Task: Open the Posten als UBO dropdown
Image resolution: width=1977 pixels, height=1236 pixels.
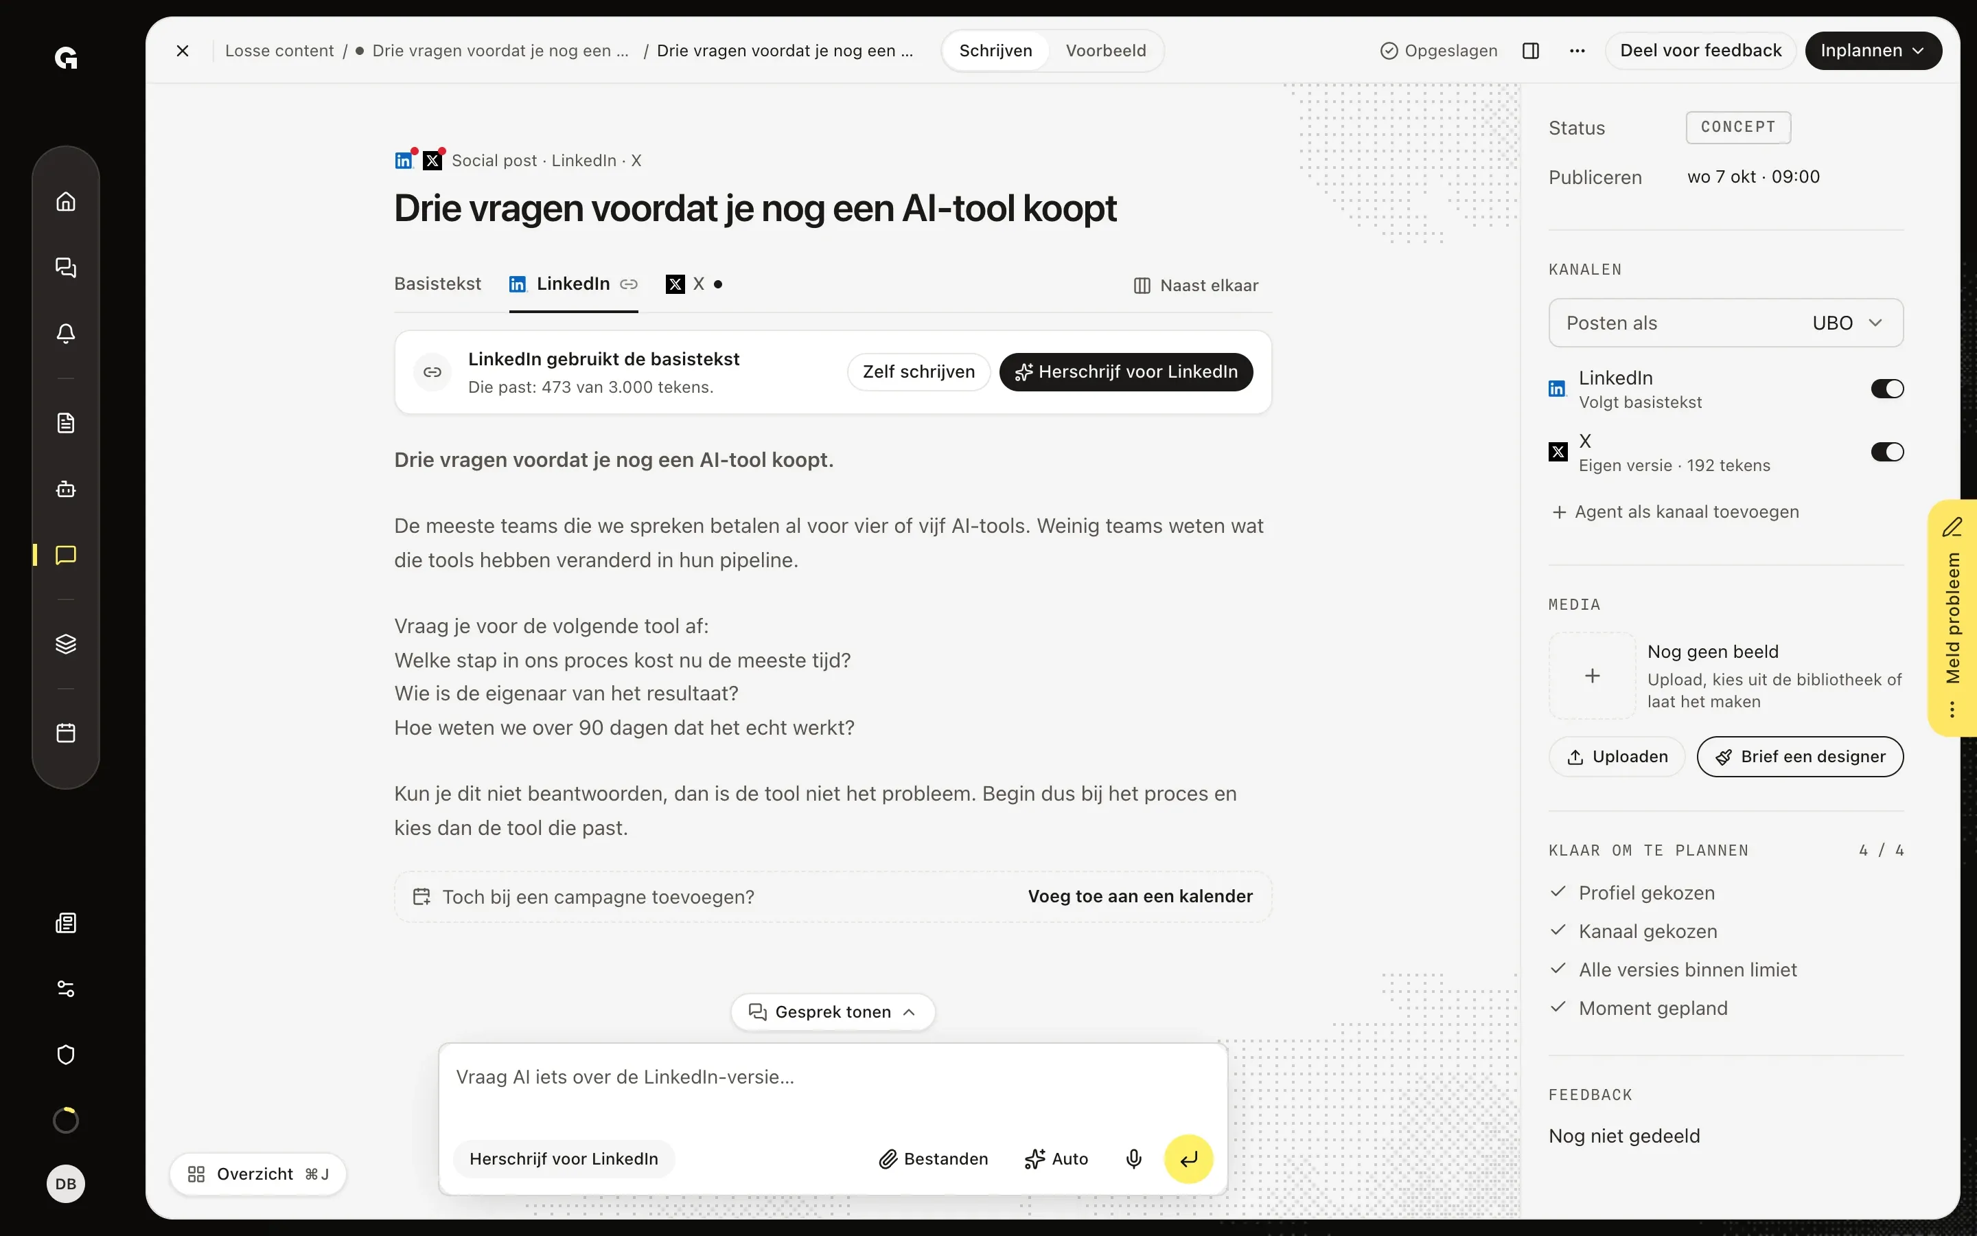Action: 1725,323
